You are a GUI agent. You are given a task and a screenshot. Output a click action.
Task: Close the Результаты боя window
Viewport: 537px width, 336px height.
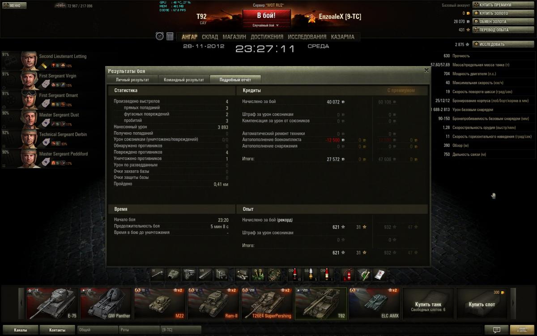click(x=426, y=70)
